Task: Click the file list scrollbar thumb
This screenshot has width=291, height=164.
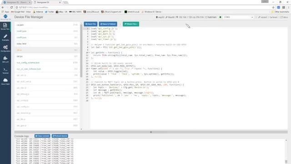Action: [x=81, y=51]
